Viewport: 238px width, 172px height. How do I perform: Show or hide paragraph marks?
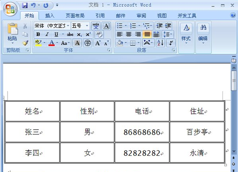pos(171,43)
